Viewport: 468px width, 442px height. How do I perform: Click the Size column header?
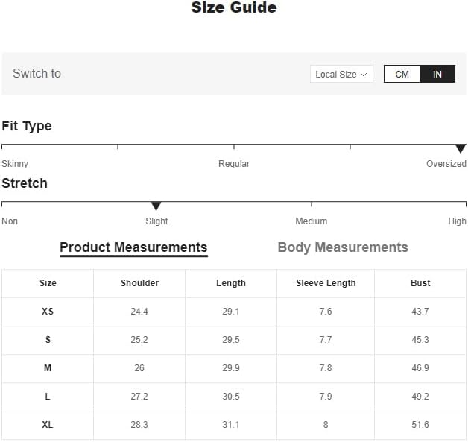(48, 283)
